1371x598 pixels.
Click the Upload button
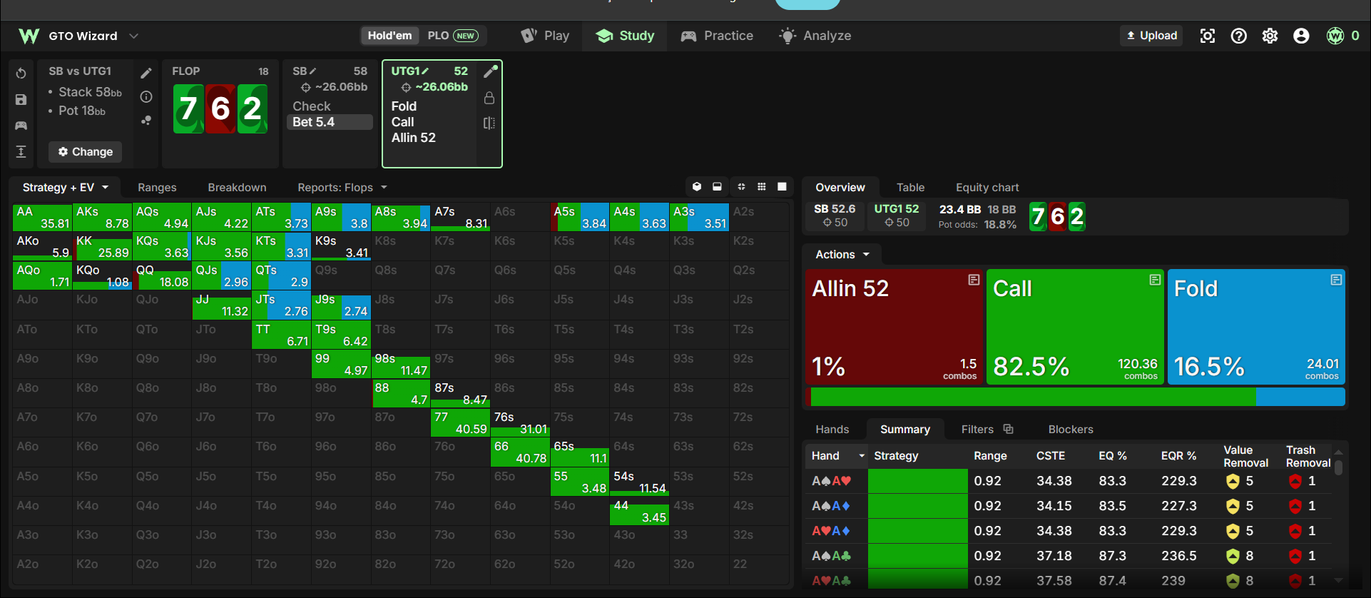(1151, 36)
